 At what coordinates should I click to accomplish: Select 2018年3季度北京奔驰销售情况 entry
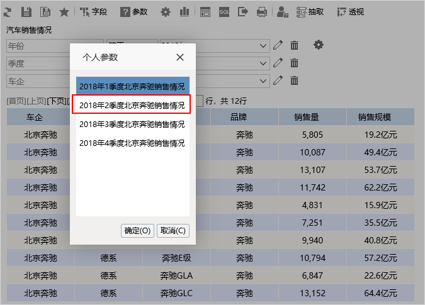(133, 125)
